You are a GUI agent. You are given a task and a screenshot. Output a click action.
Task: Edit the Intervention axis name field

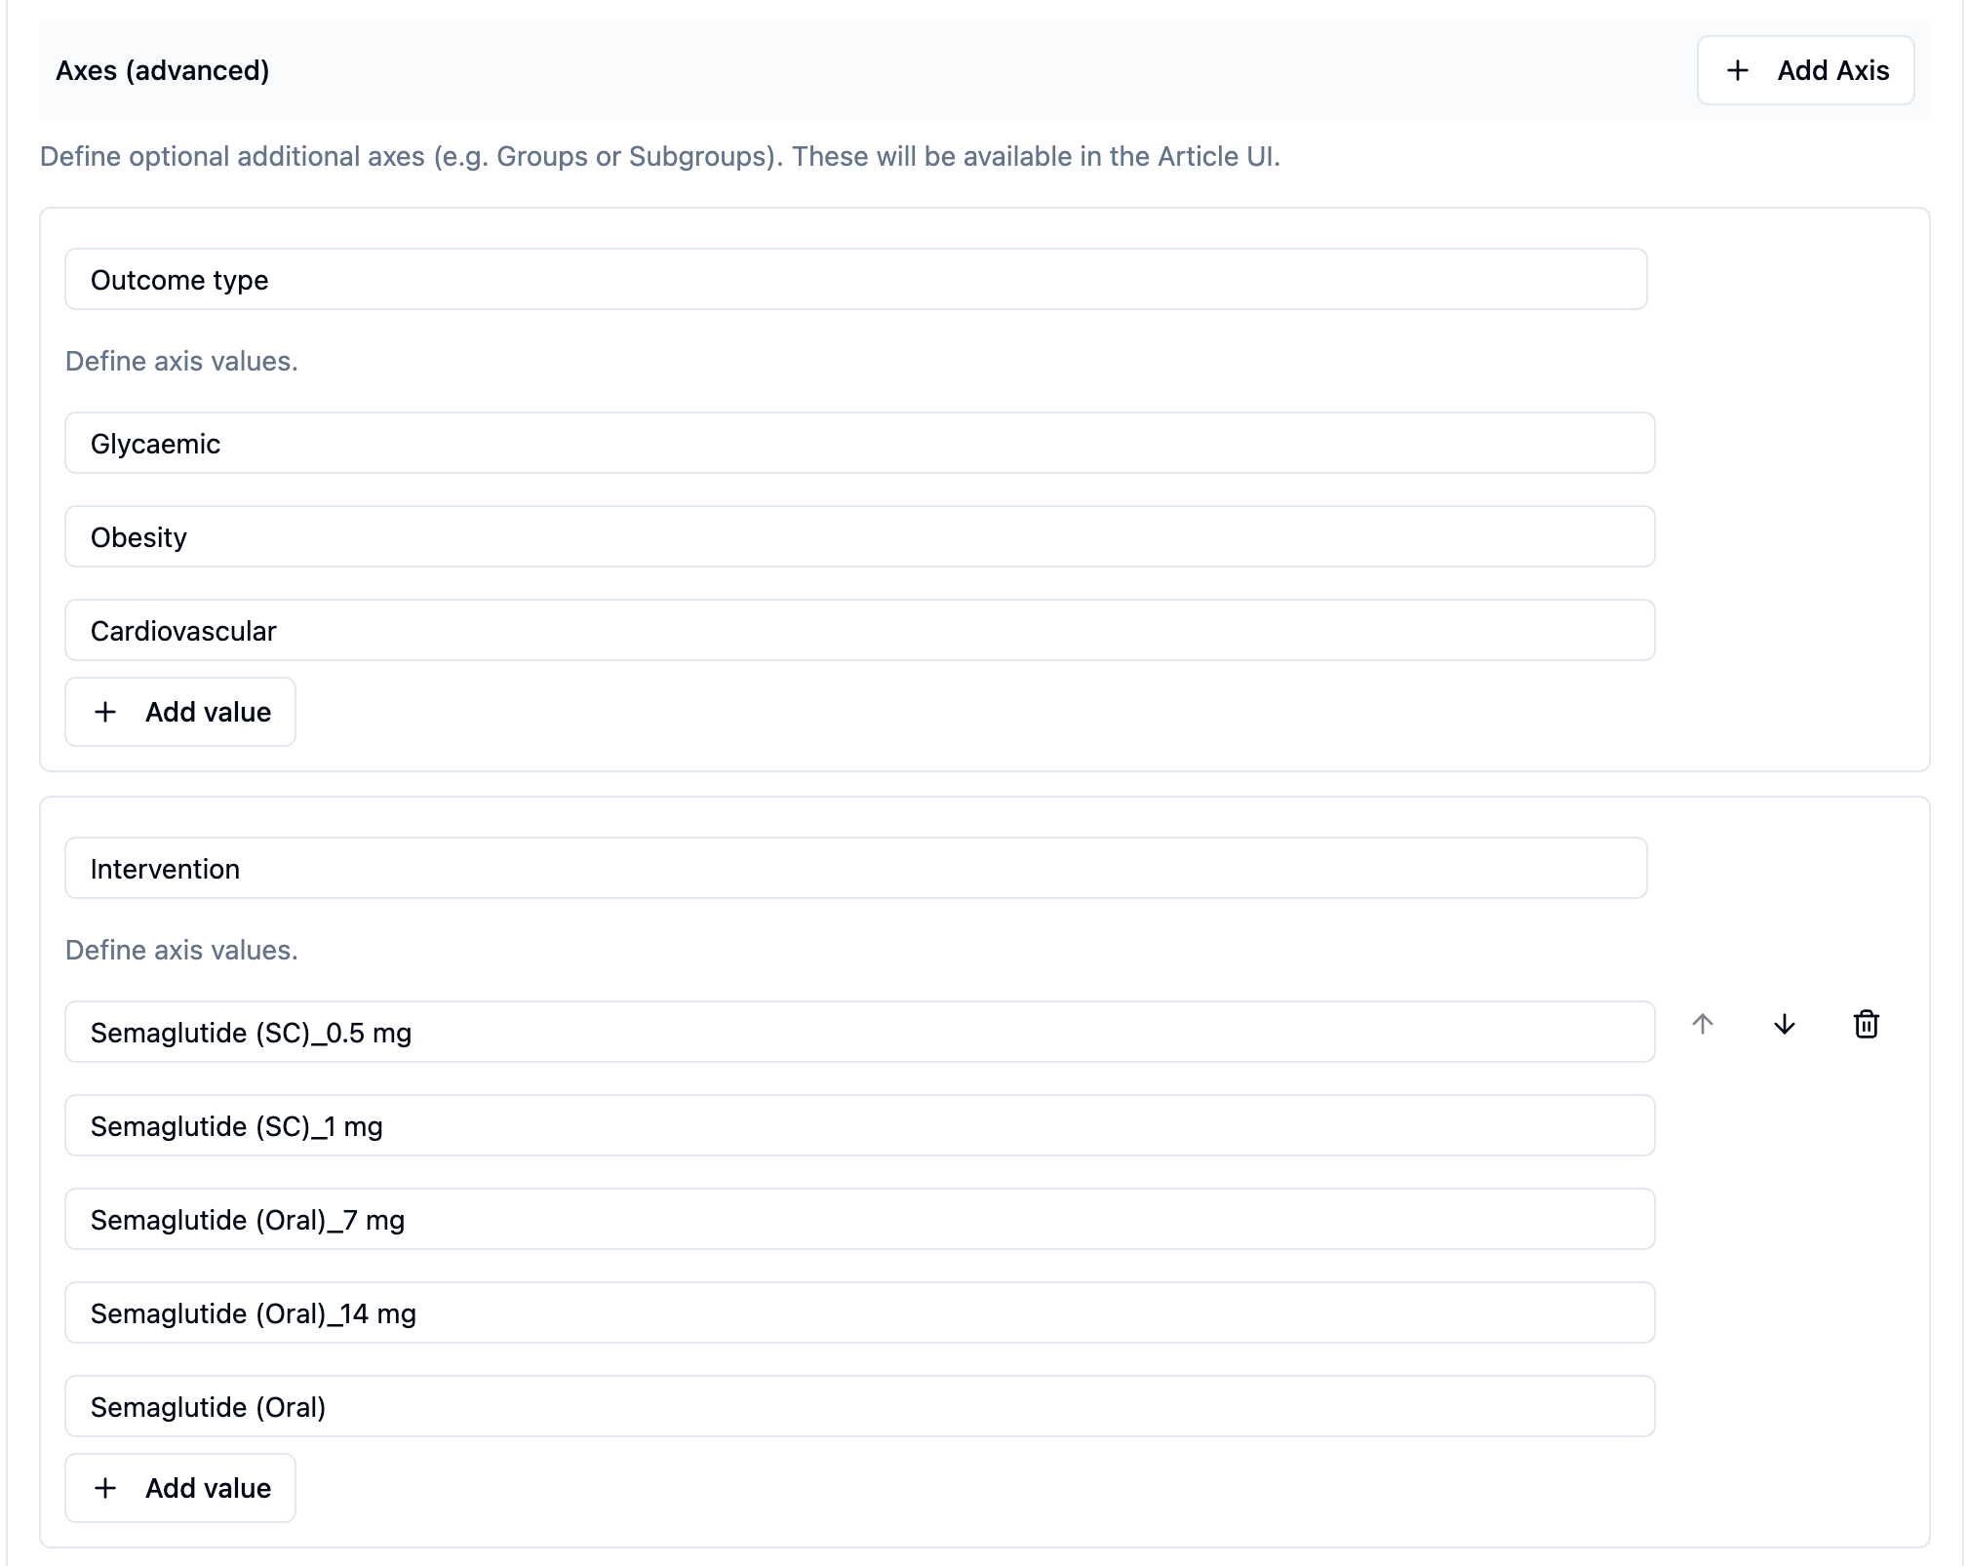click(x=855, y=869)
